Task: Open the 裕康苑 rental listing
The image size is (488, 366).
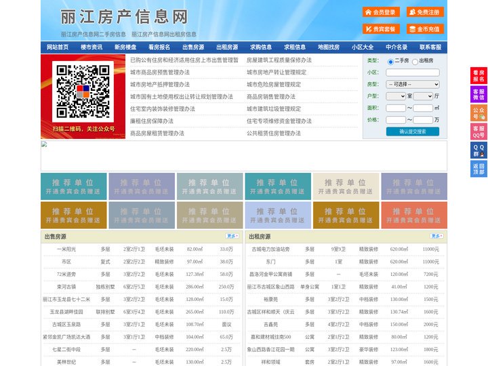Action: pyautogui.click(x=270, y=300)
